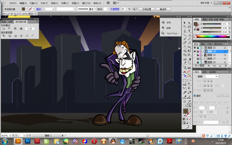232x145 pixels.
Task: Open the 段落 (Paragraph) panel icon
Action: pos(163,28)
